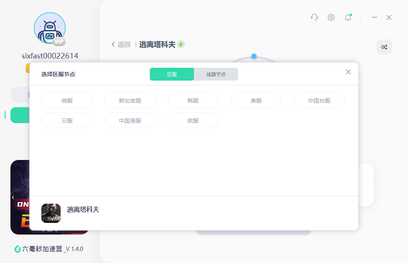The image size is (408, 263).
Task: Switch to the 区服 tab
Action: 172,74
